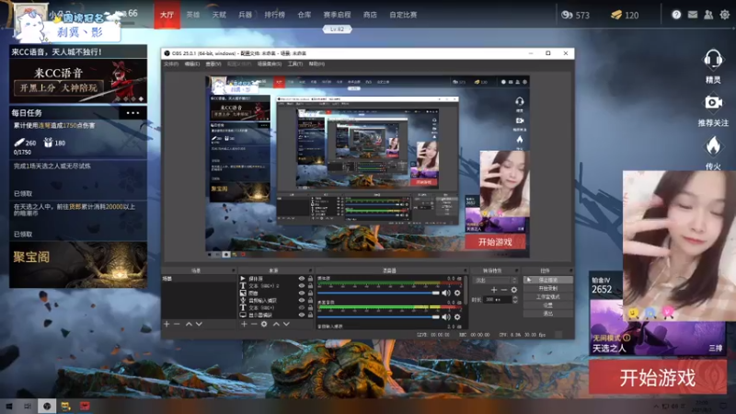Remove scene transition with minus
The image size is (736, 414).
pyautogui.click(x=504, y=290)
